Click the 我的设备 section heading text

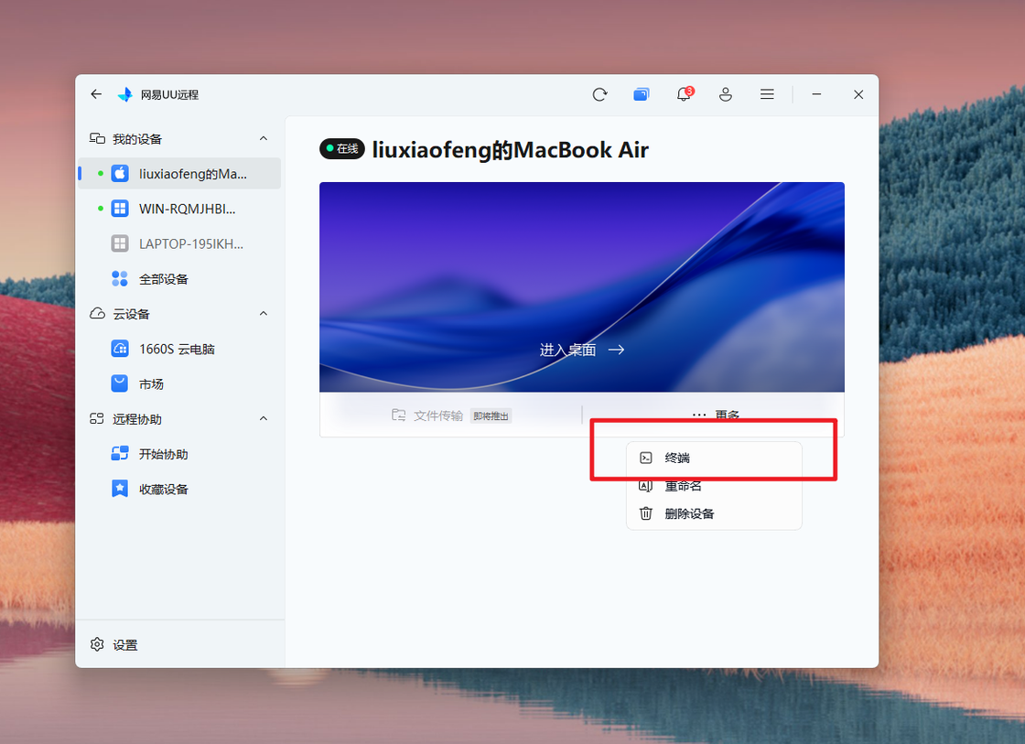pos(137,139)
